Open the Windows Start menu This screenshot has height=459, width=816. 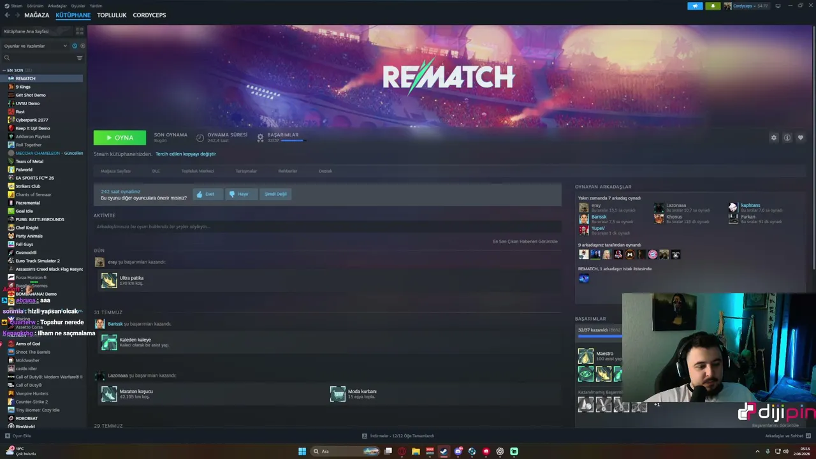(x=302, y=451)
